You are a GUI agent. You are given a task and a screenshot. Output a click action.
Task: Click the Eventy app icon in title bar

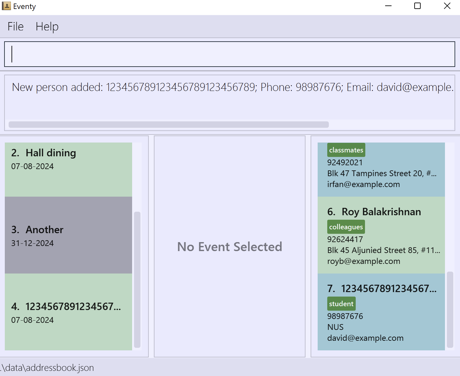(6, 6)
